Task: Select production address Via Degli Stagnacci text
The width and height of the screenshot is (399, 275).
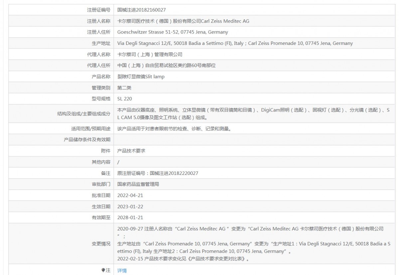Action: [x=235, y=43]
